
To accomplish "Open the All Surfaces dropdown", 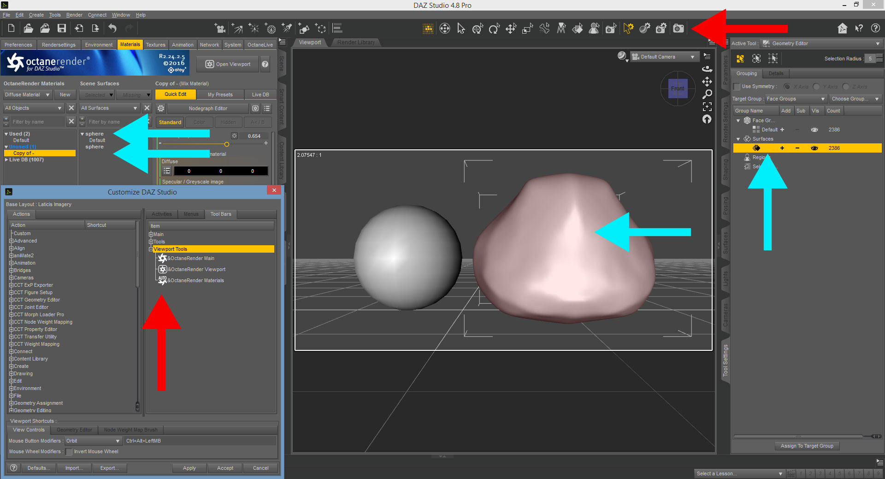I will click(109, 108).
